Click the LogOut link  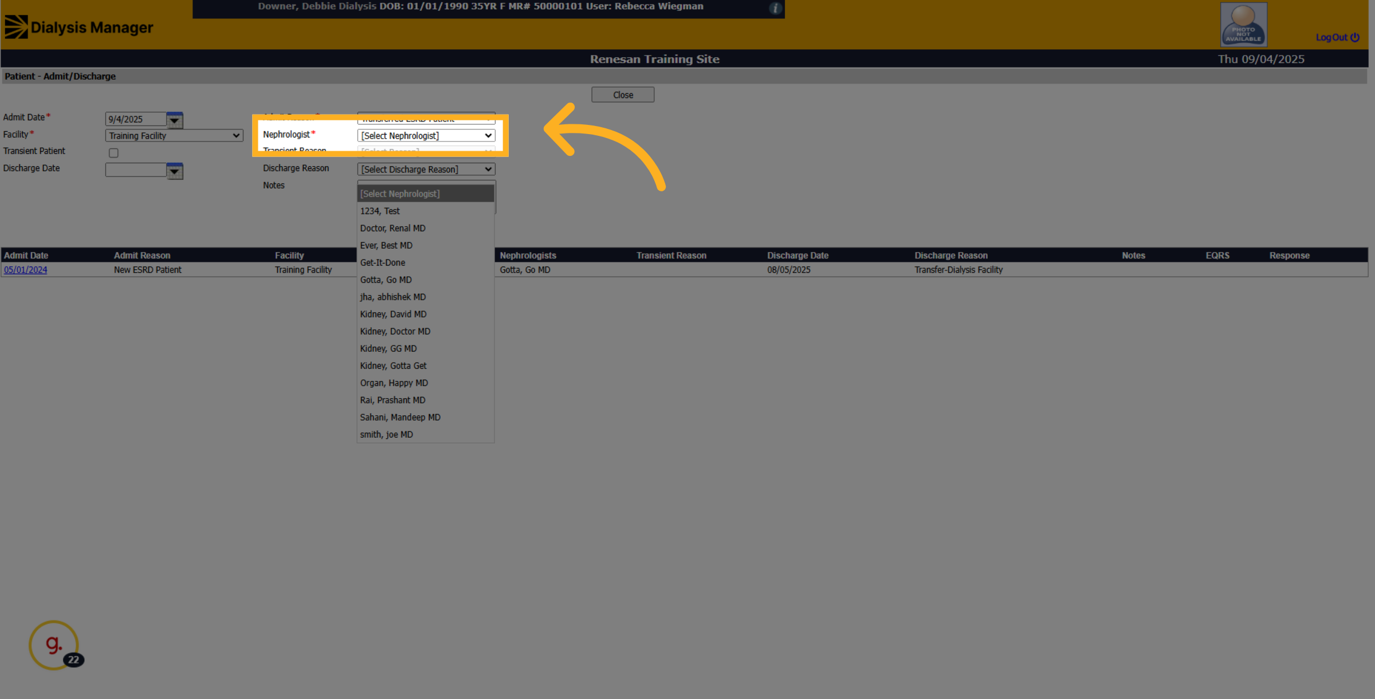pyautogui.click(x=1337, y=37)
